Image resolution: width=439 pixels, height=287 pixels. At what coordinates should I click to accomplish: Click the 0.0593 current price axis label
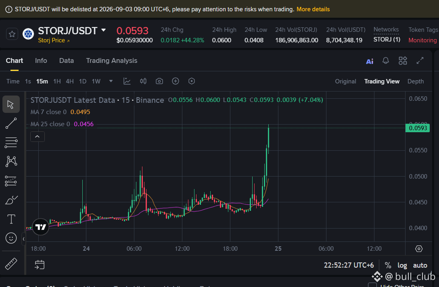(x=418, y=128)
